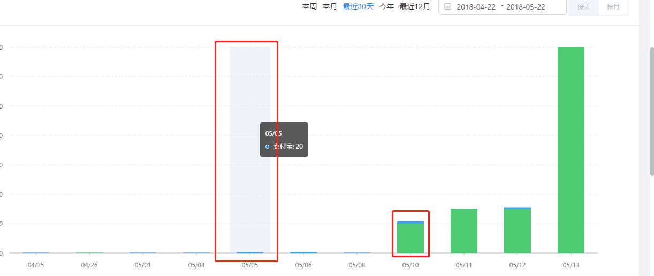This screenshot has height=276, width=654.
Task: Click the 05/06 axis label
Action: 303,265
